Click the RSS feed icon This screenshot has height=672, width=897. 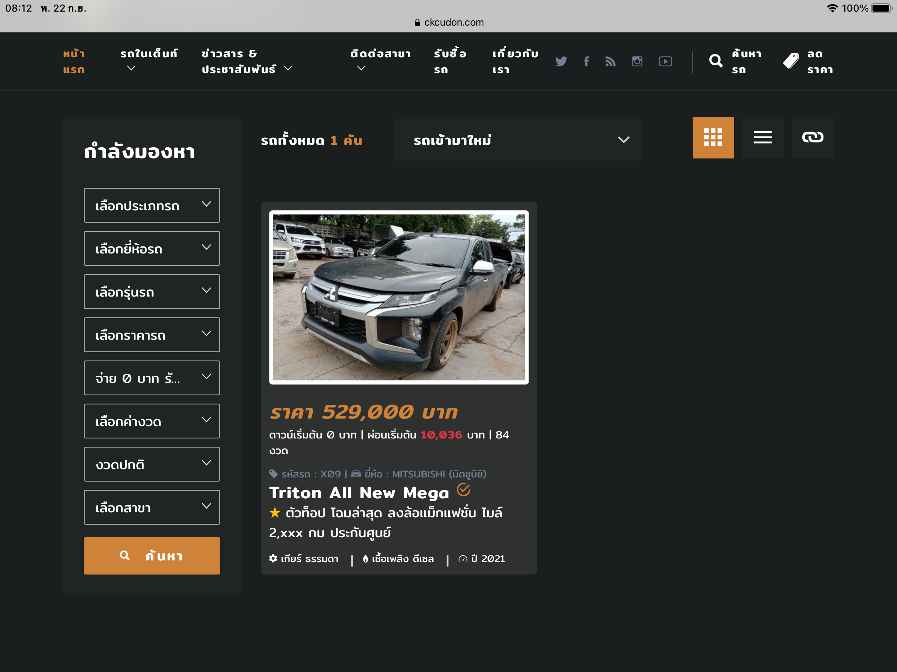click(610, 61)
